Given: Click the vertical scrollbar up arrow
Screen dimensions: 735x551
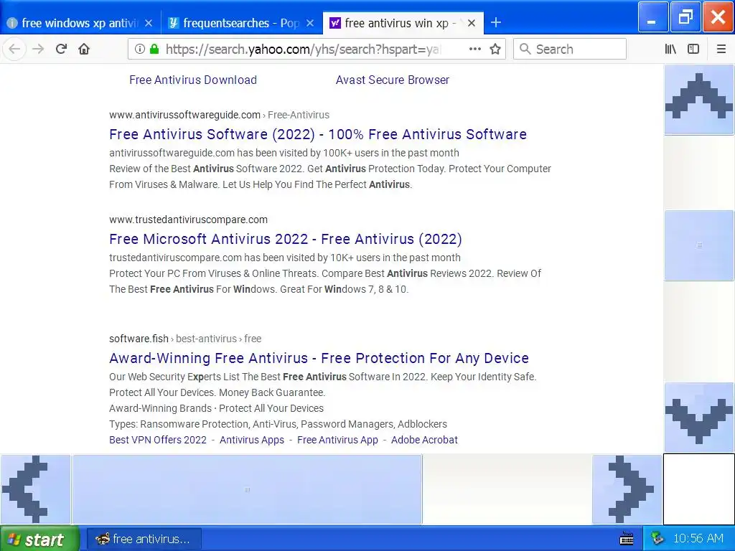Looking at the screenshot, I should click(699, 100).
